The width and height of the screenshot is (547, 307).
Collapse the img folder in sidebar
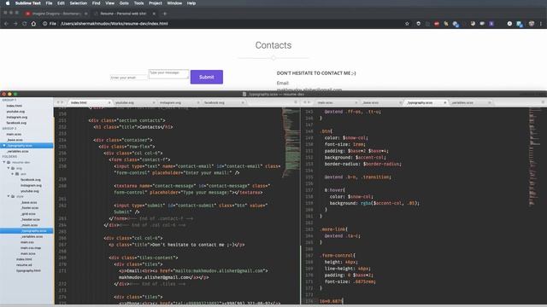click(x=9, y=168)
